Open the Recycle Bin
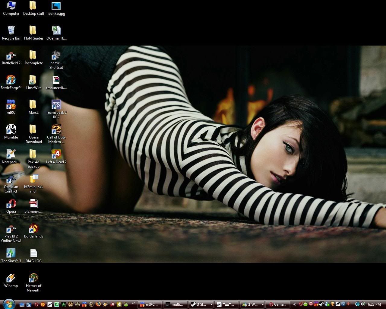Image resolution: width=386 pixels, height=309 pixels. click(11, 33)
